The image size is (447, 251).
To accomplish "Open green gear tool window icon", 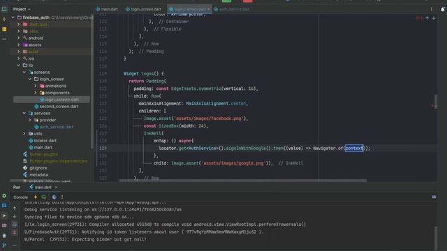I will 4,196.
